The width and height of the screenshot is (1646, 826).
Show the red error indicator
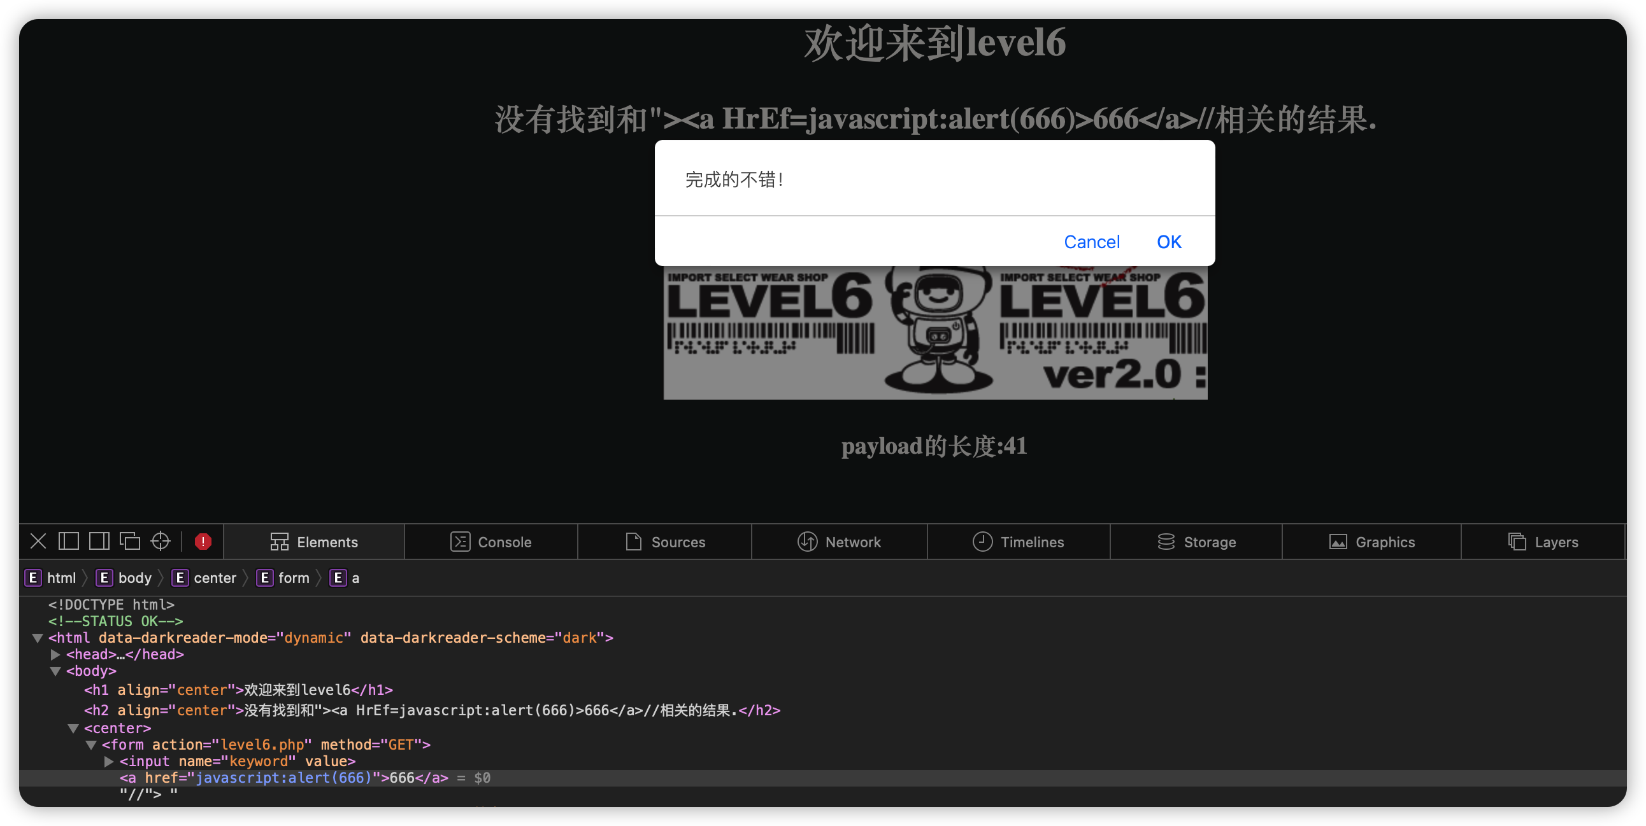click(203, 542)
